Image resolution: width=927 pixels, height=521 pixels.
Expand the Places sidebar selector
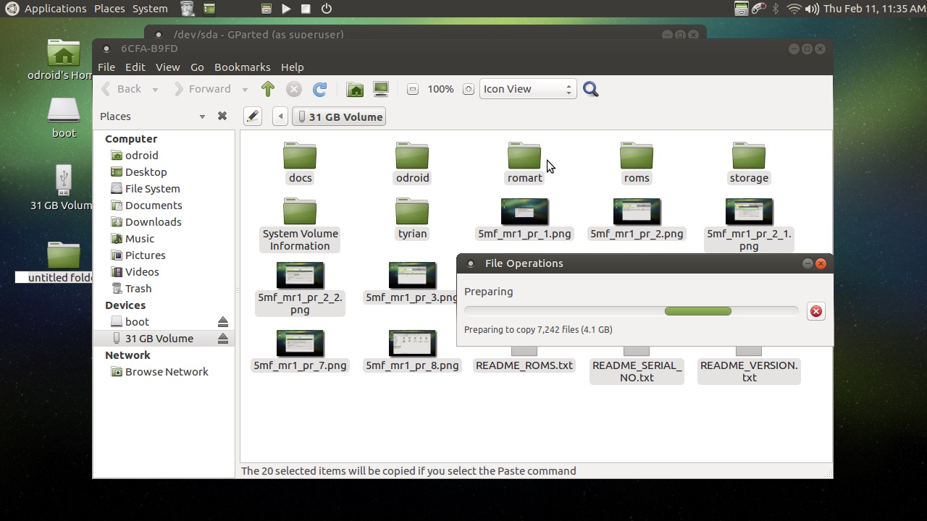202,117
